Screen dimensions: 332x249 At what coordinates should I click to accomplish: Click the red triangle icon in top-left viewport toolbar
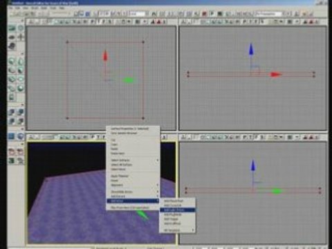(158, 22)
